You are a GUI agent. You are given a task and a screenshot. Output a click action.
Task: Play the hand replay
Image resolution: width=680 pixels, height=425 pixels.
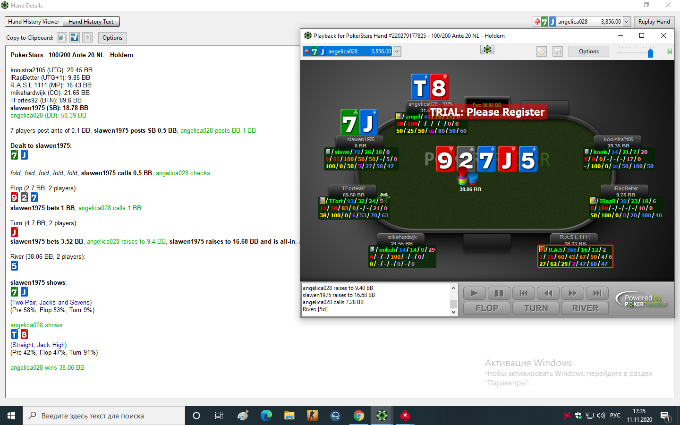[x=474, y=293]
